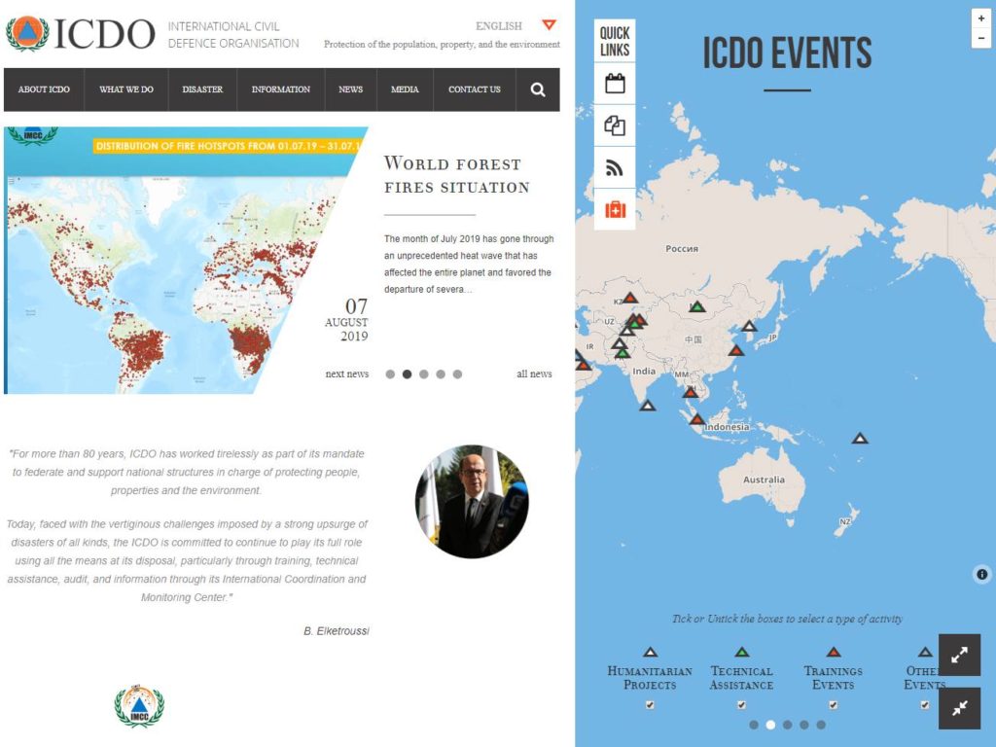
Task: Select the white marker in the Pacific east of Australia
Action: [x=860, y=438]
